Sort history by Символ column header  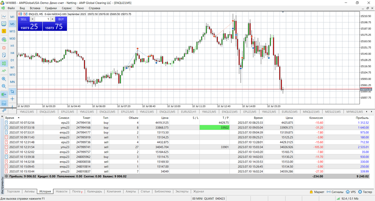point(64,118)
